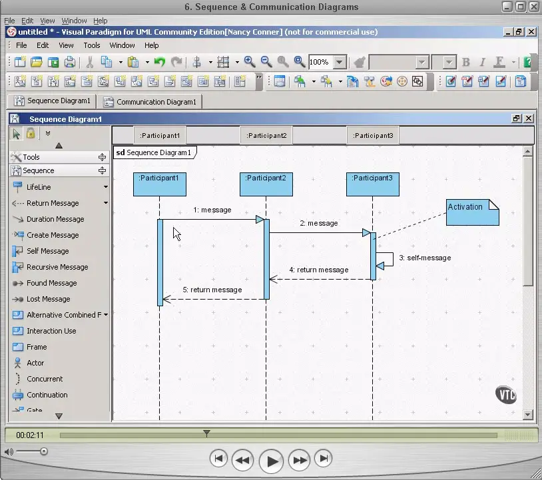Screen dimensions: 542x480
Task: Click the player Rewind button
Action: pyautogui.click(x=242, y=460)
